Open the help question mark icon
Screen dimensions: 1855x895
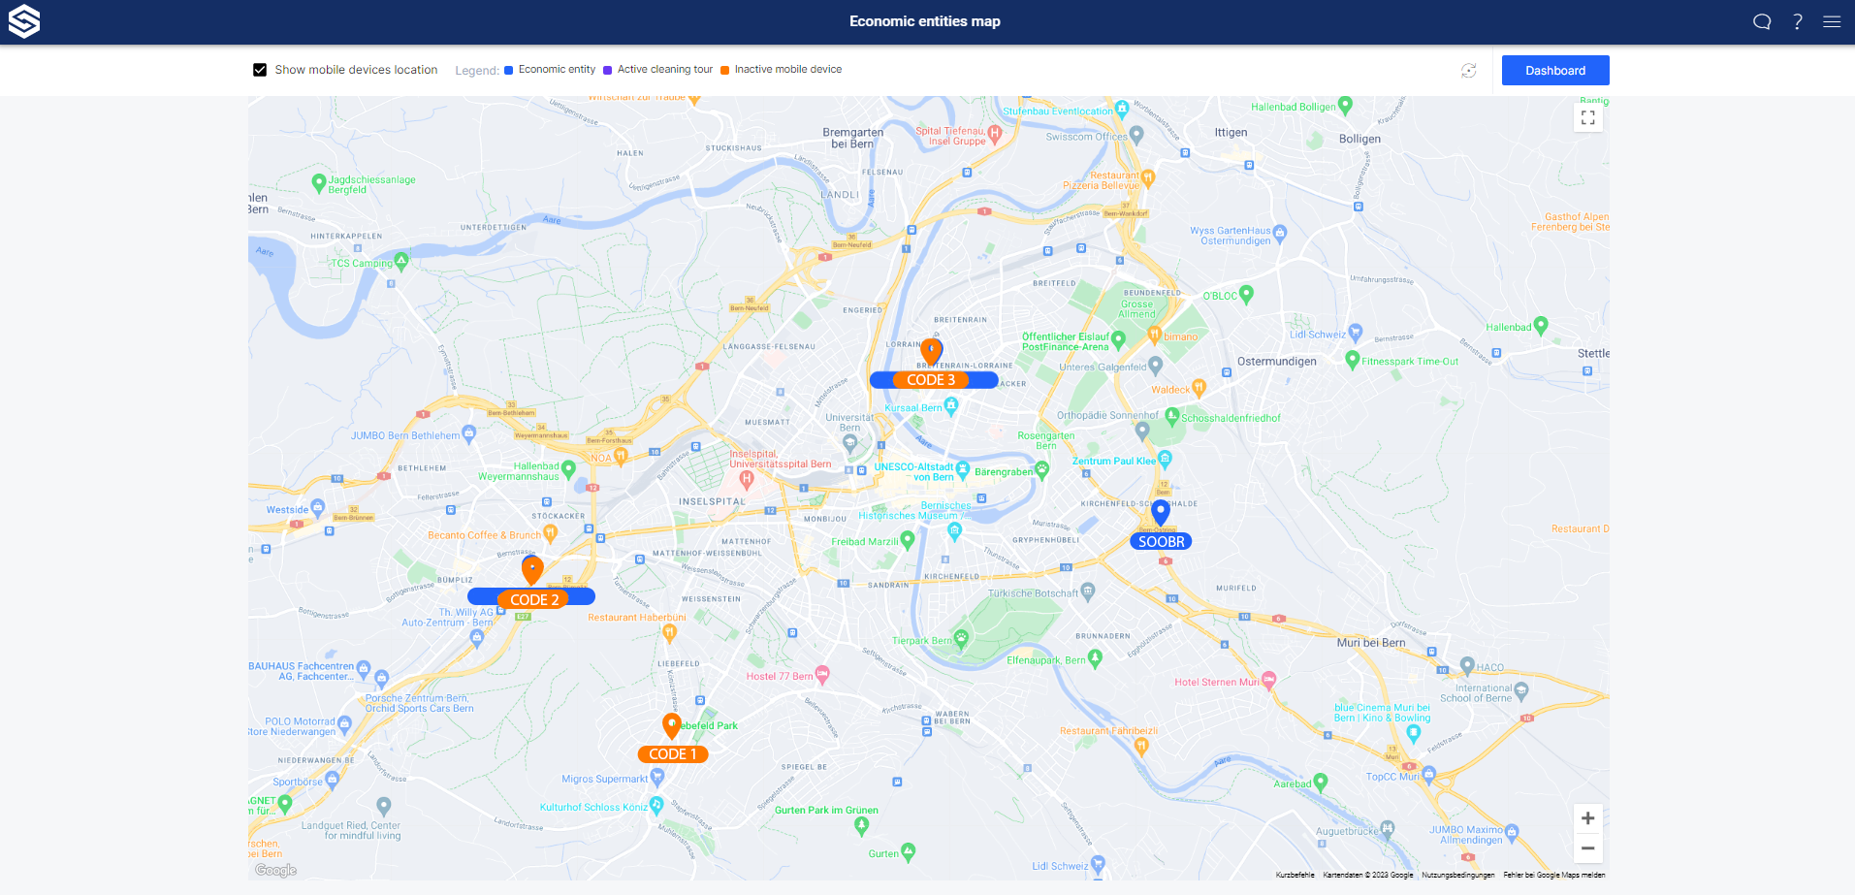pos(1798,21)
